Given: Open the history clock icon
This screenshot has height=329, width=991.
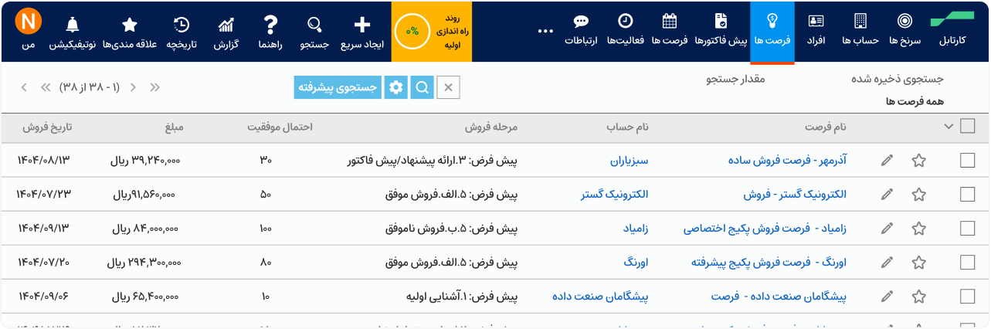Looking at the screenshot, I should click(182, 25).
